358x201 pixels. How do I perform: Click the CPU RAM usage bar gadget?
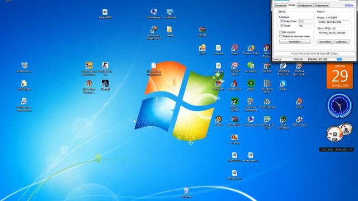(337, 150)
